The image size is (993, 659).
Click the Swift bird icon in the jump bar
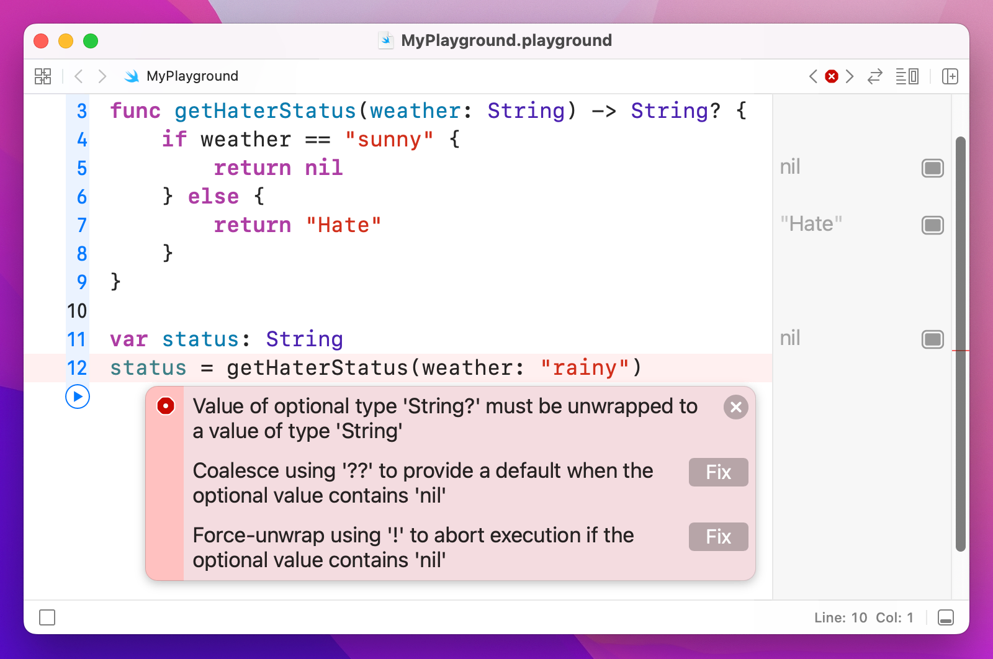click(132, 76)
